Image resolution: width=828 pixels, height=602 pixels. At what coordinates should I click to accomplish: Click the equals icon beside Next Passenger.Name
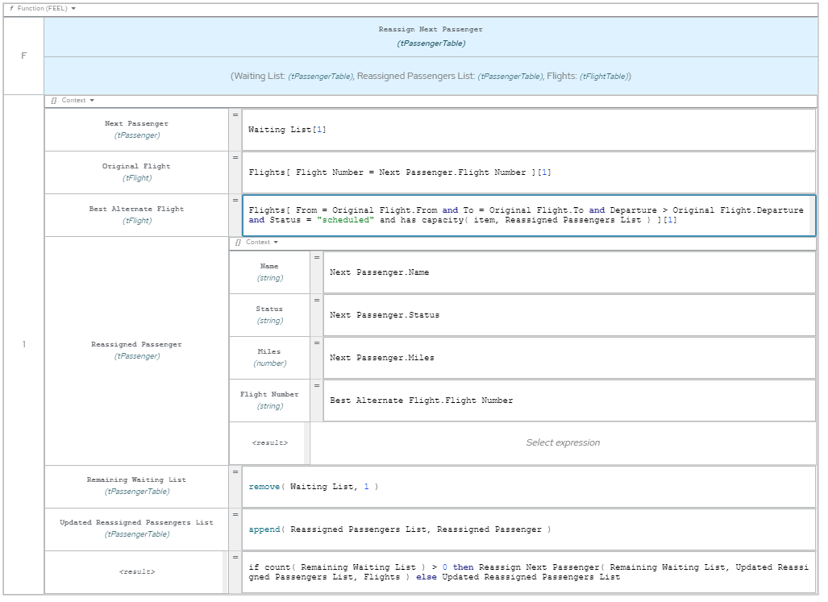pos(317,257)
